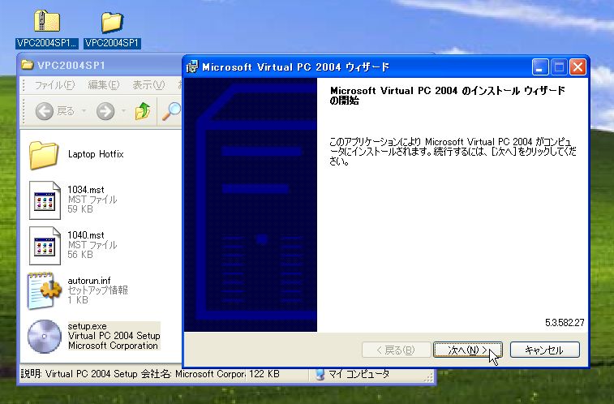Viewport: 614px width, 404px height.
Task: Click the disabled 戻る(B) wizard button
Action: (x=397, y=350)
